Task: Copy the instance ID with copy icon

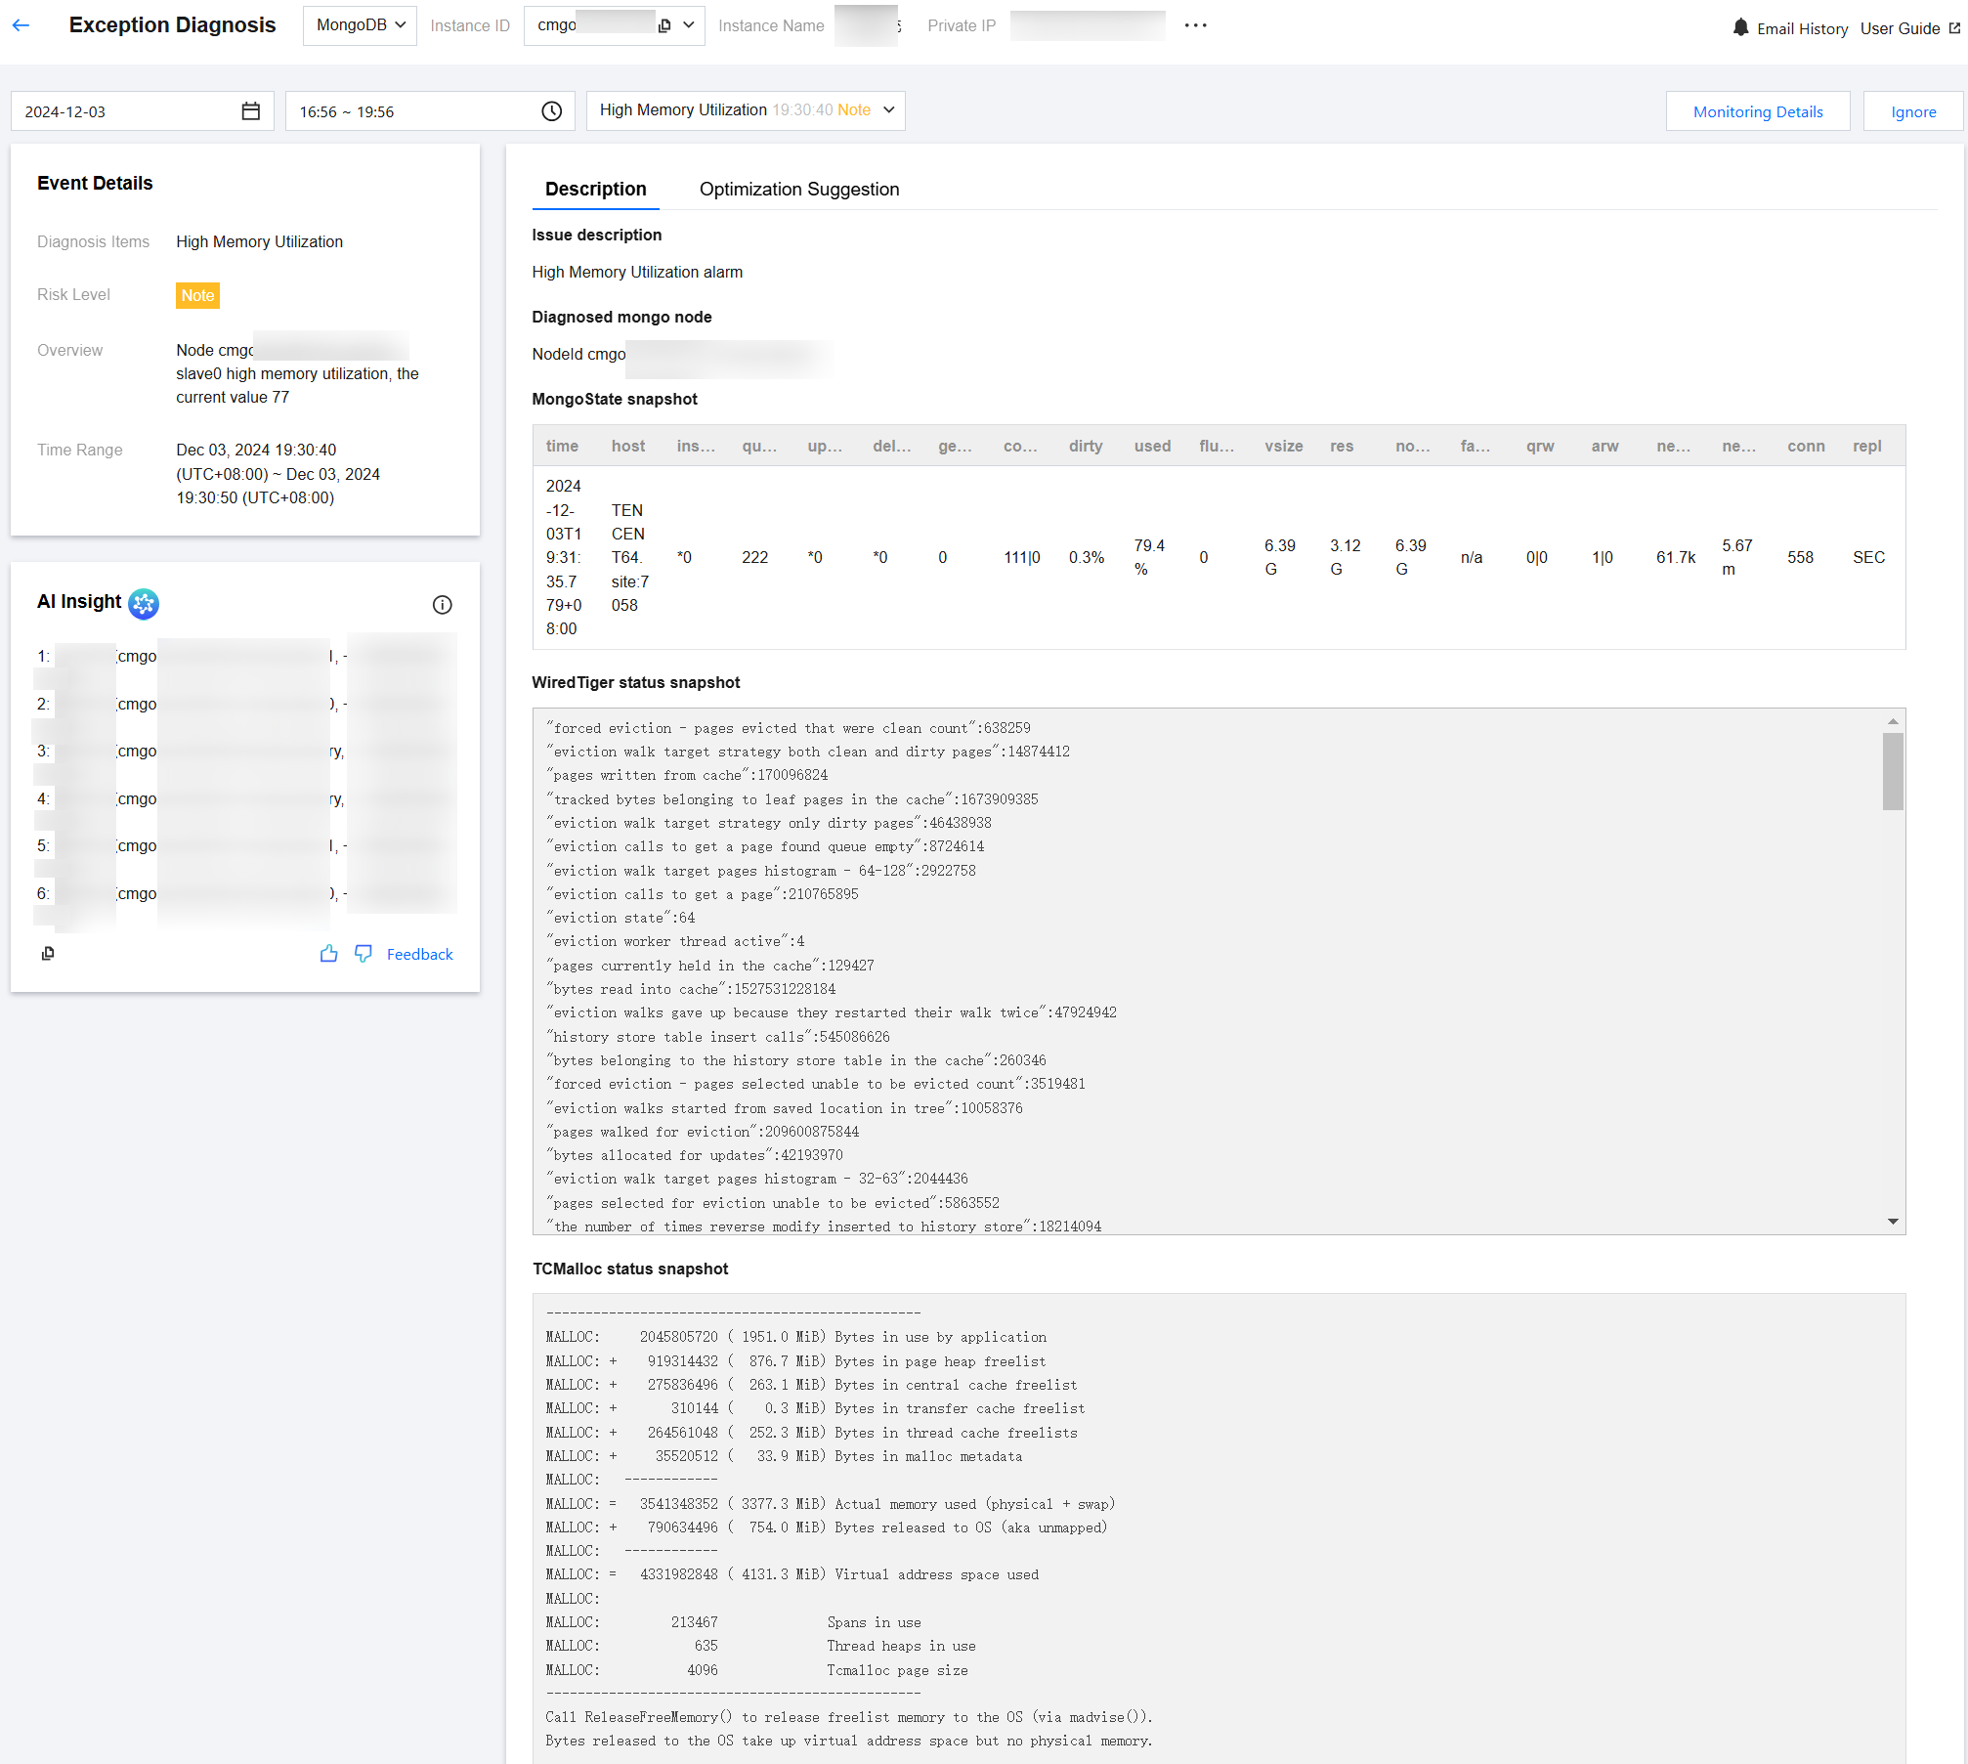Action: coord(664,25)
